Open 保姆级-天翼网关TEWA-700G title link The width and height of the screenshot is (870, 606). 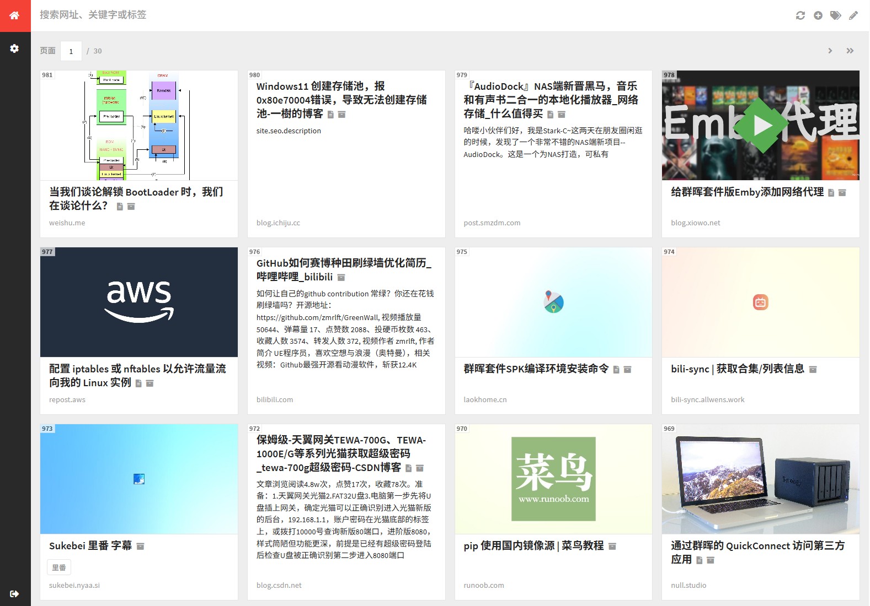[x=341, y=453]
